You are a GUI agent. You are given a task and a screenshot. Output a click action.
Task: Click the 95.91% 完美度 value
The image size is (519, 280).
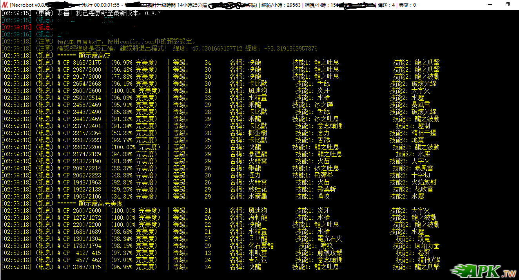[134, 105]
